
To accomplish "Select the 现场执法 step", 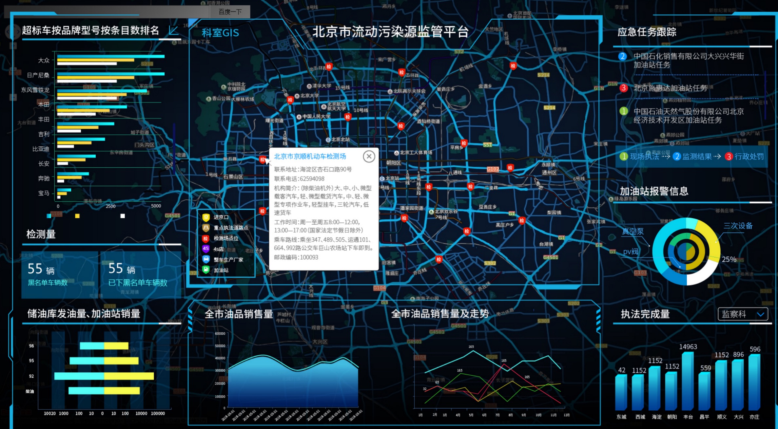I will (640, 157).
